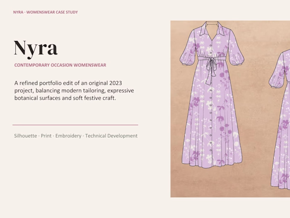This screenshot has height=218, width=290.
Task: Select the partially visible second dress illustration
Action: tap(280, 120)
